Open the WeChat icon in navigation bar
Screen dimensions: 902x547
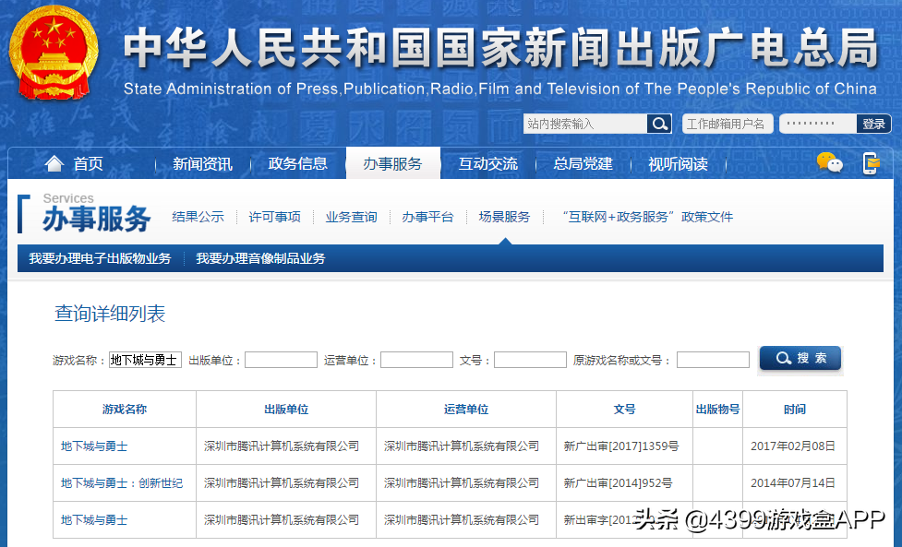point(830,163)
